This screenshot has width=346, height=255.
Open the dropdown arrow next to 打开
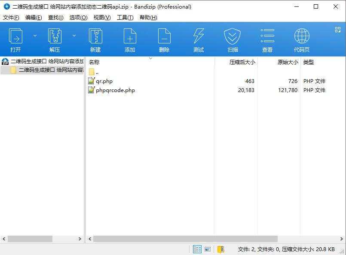[35, 36]
